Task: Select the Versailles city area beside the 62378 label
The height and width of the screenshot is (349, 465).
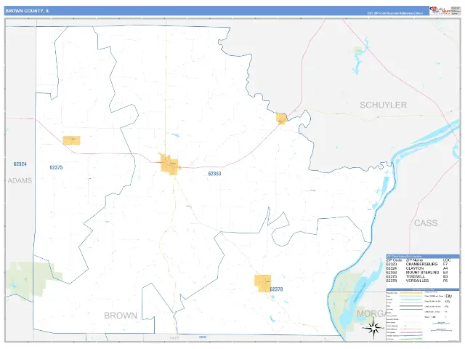Action: coord(262,284)
